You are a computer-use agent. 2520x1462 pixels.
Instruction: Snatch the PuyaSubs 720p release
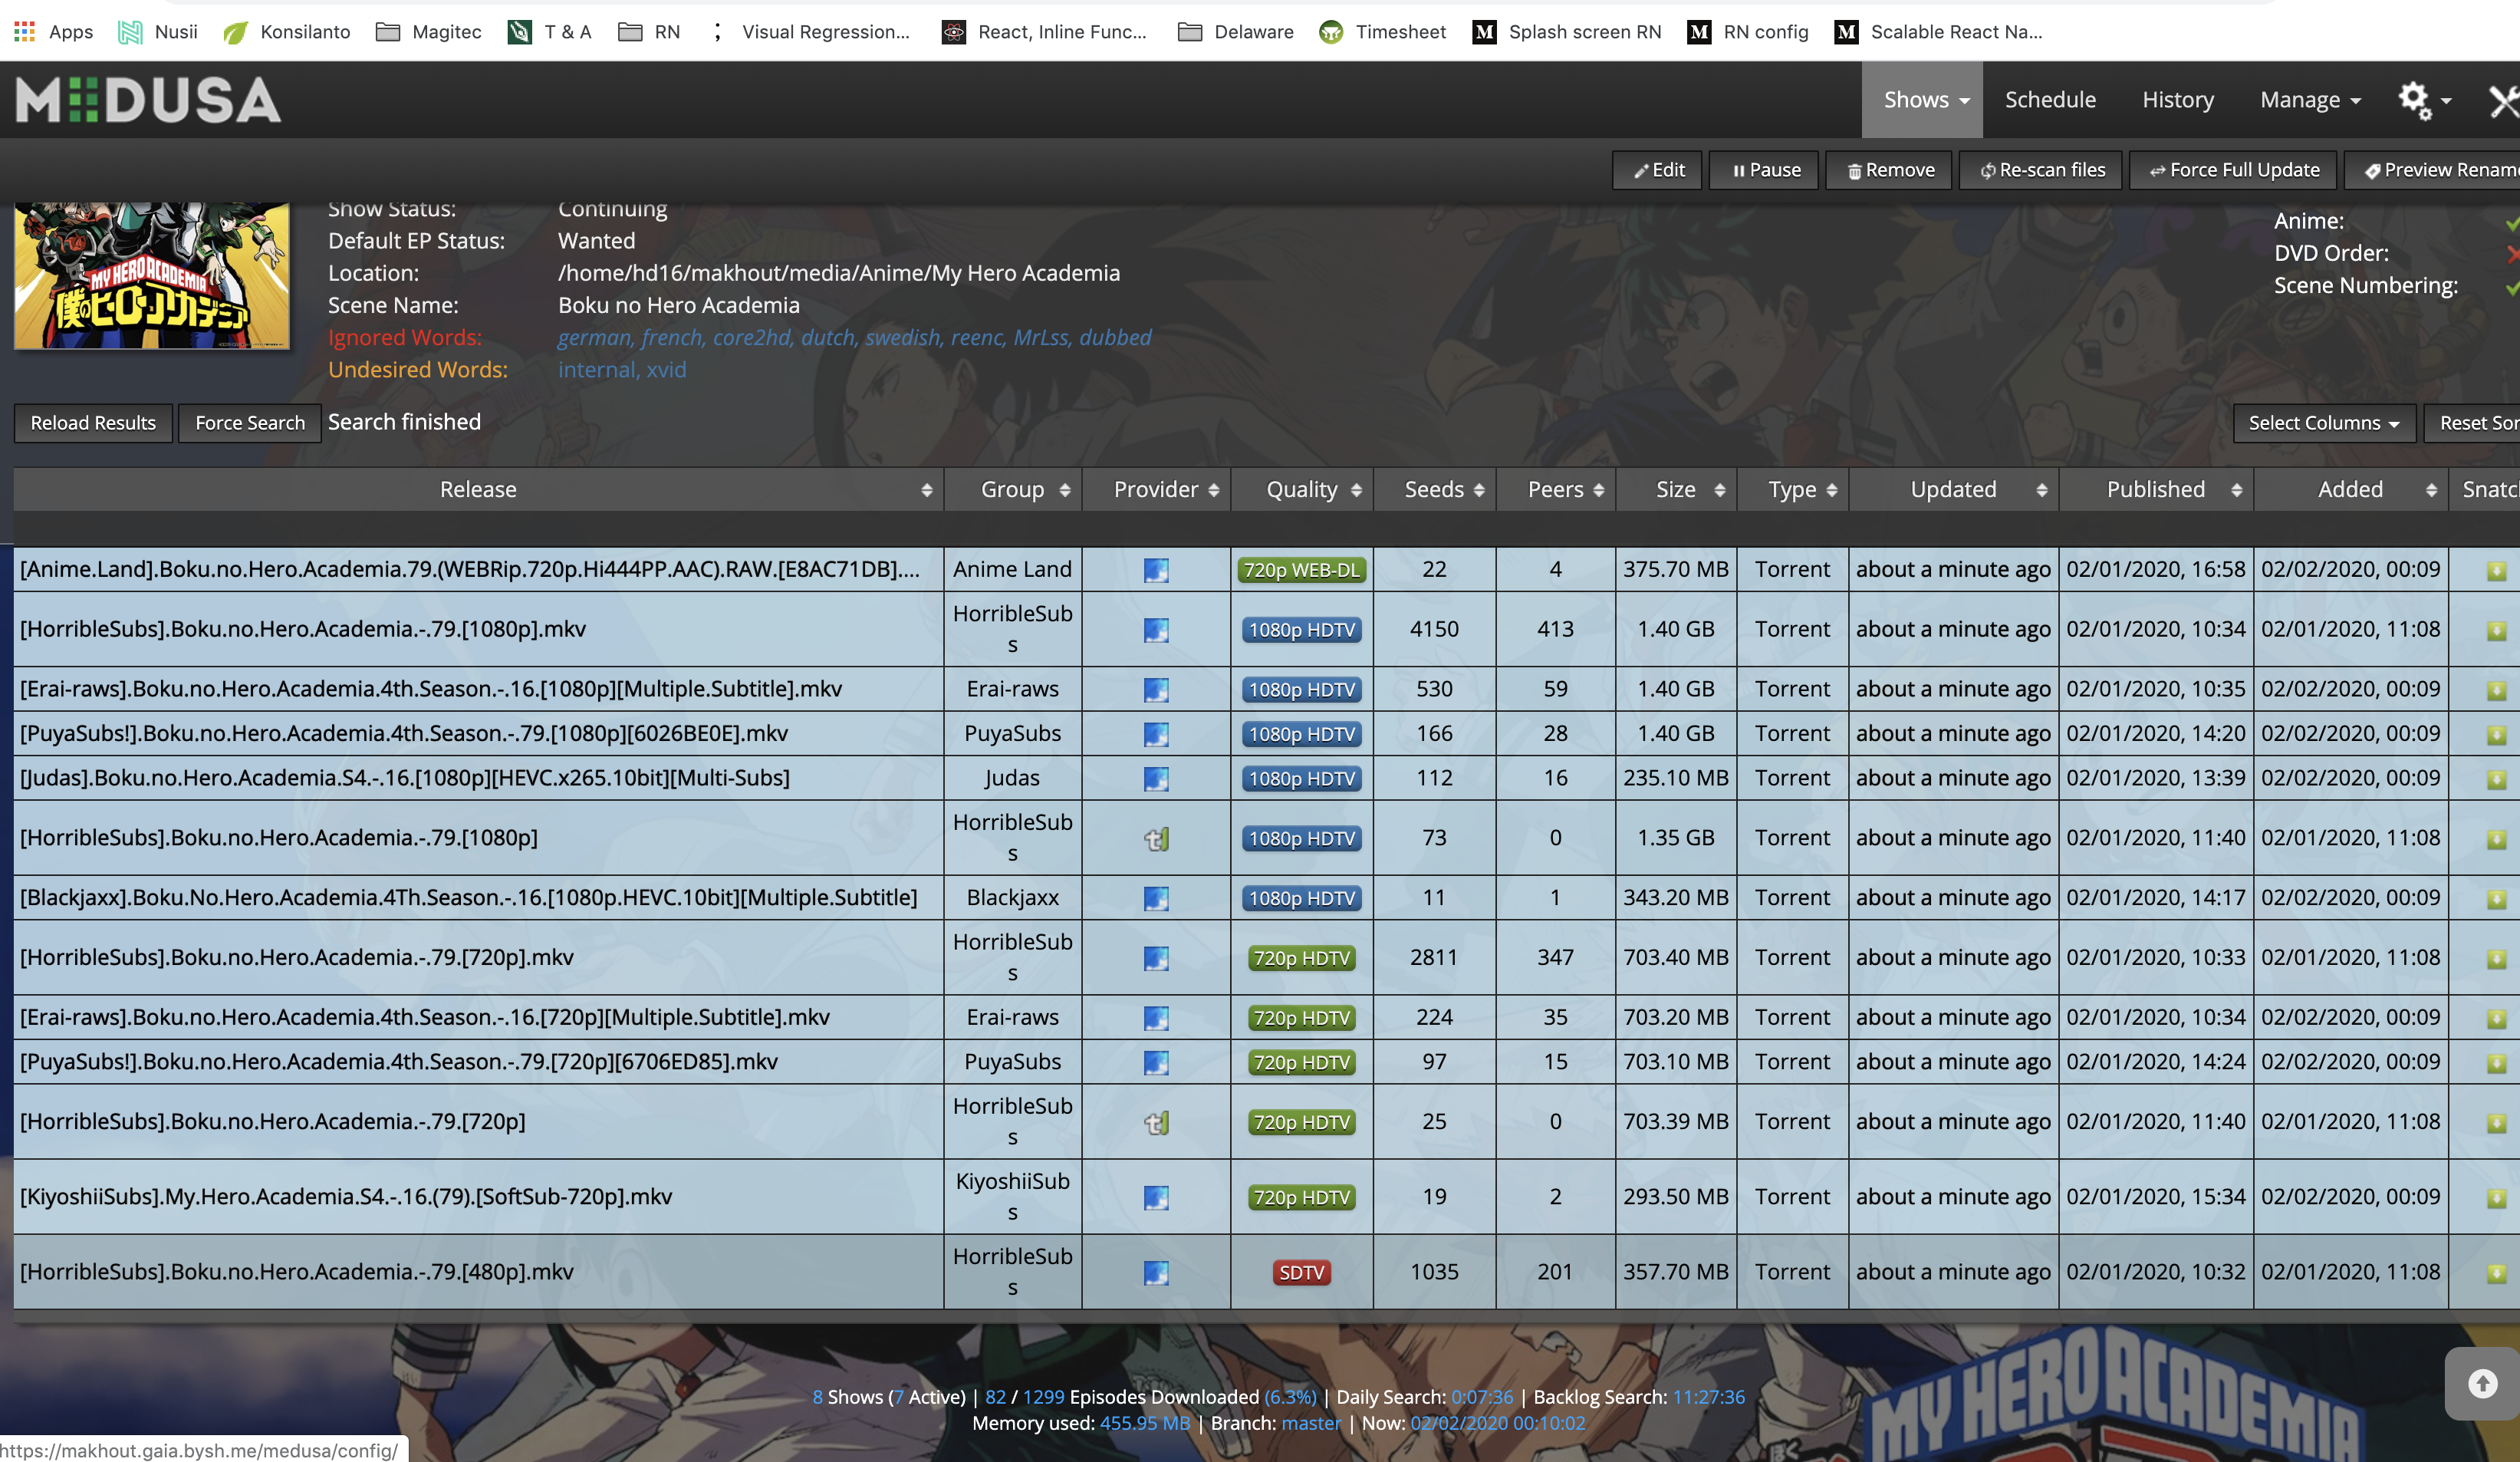(x=2496, y=1062)
